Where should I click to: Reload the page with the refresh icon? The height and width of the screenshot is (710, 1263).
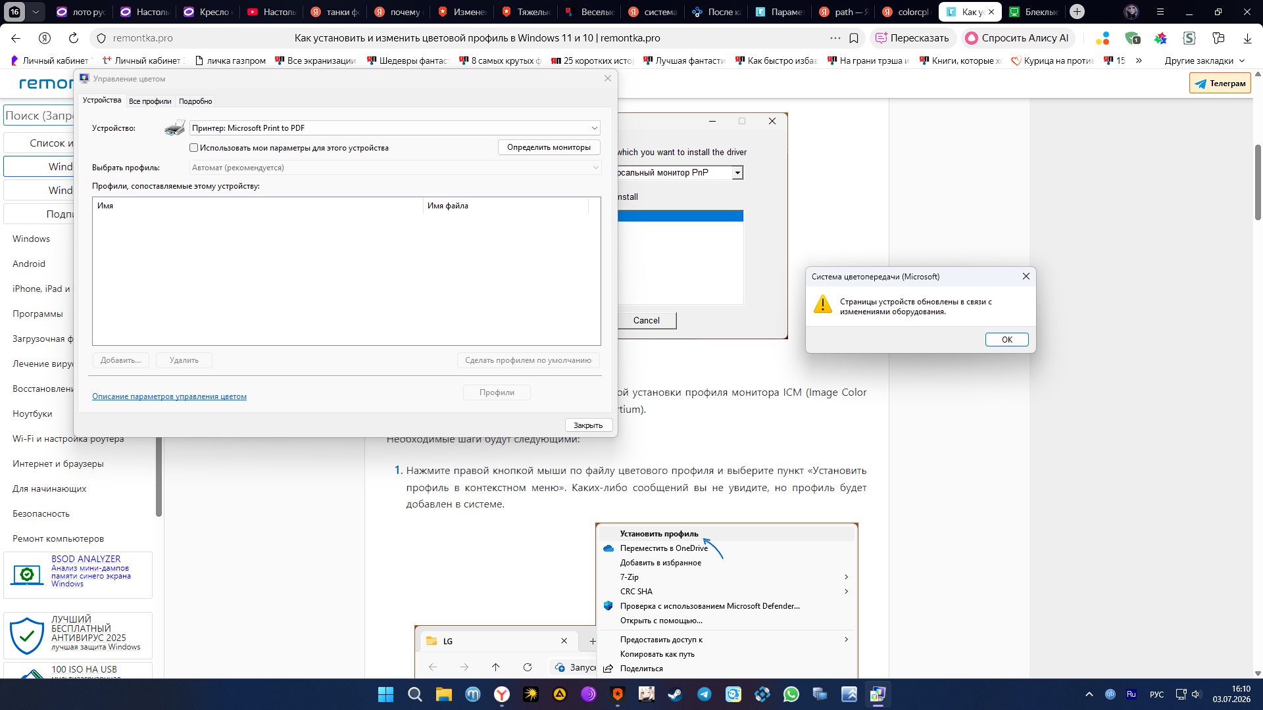(74, 38)
